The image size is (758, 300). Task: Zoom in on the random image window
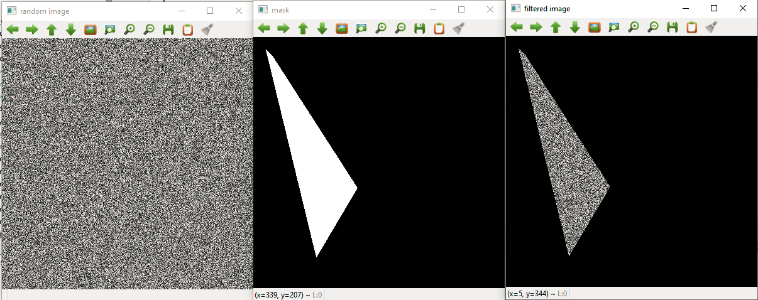click(129, 29)
